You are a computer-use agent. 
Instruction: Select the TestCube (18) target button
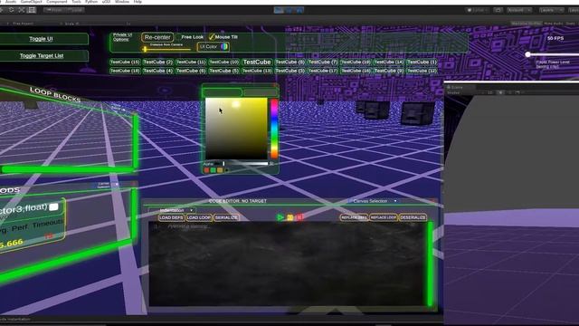[x=125, y=71]
